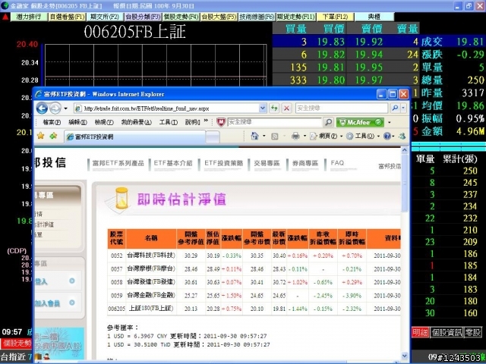Open a new blank IE tab
The width and height of the screenshot is (486, 364).
pyautogui.click(x=213, y=136)
